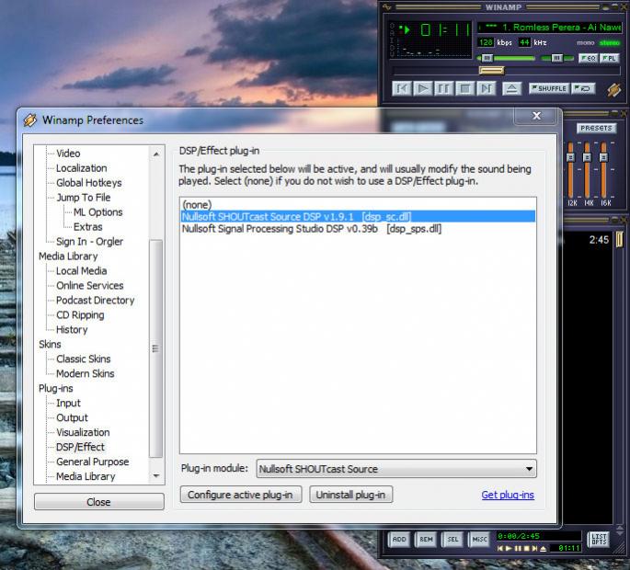Click the elapsed time display in player
Viewport: 630px width, 570px height.
tap(445, 29)
